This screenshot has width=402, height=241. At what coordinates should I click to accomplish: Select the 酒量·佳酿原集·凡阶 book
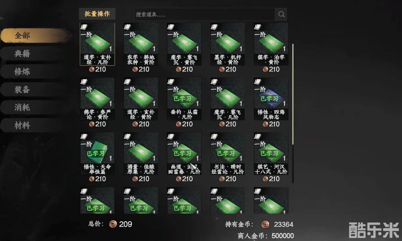coord(141,154)
